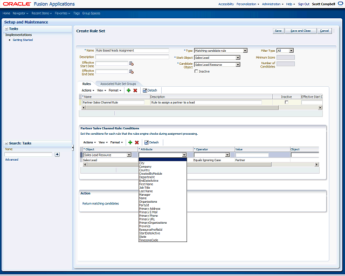This screenshot has height=276, width=345.
Task: Check Inactive for Partner Sales Channel Rule row
Action: pos(286,102)
